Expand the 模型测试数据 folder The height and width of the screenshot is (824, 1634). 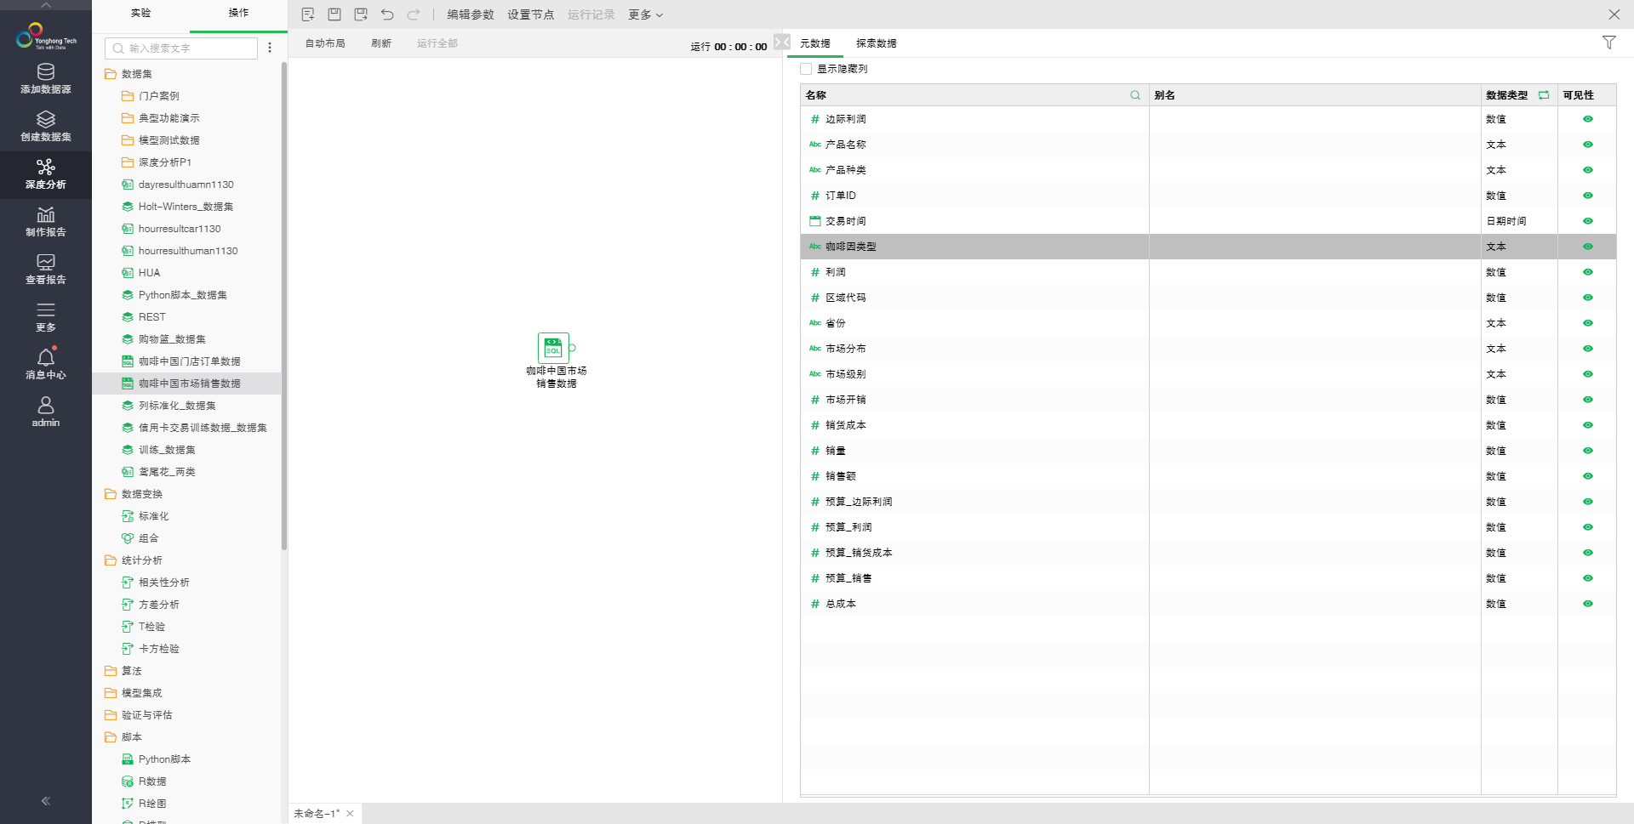click(x=128, y=140)
